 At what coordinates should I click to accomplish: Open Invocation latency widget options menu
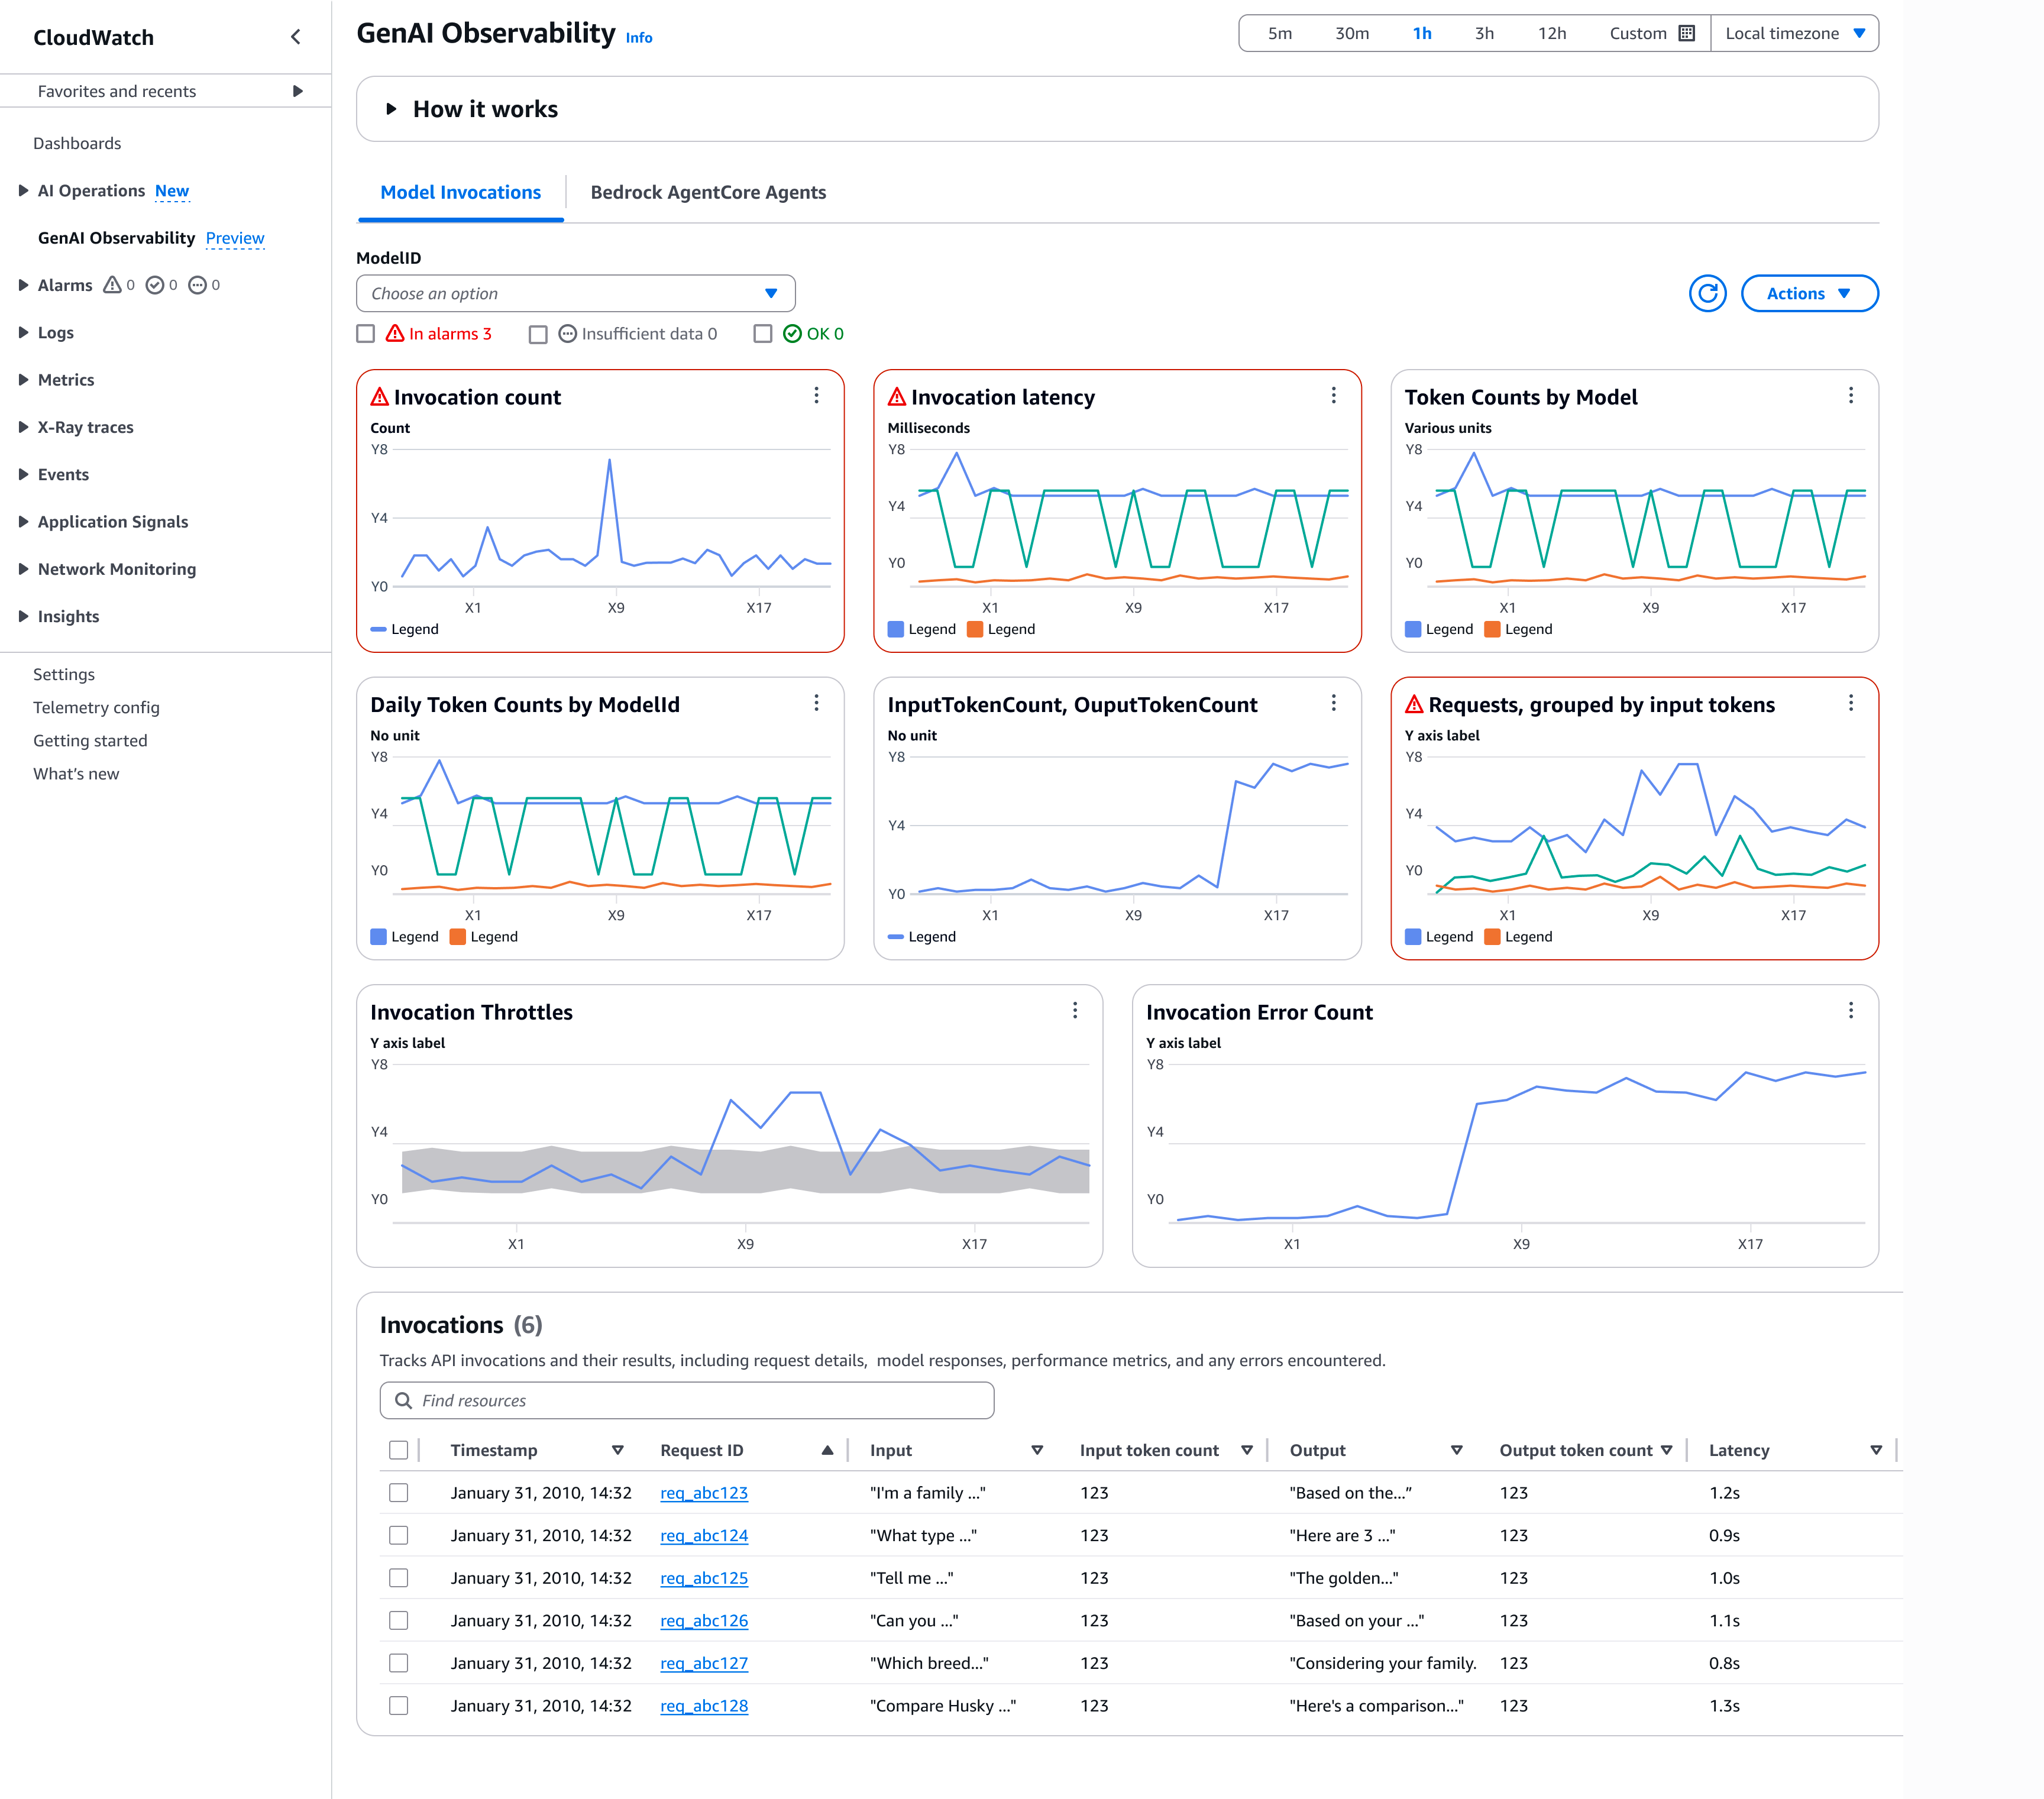pos(1333,396)
